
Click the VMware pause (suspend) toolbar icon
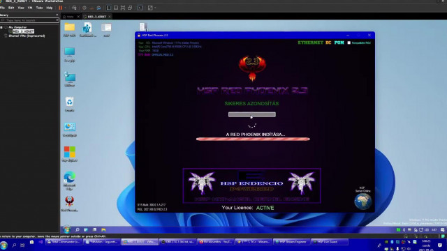(60, 8)
